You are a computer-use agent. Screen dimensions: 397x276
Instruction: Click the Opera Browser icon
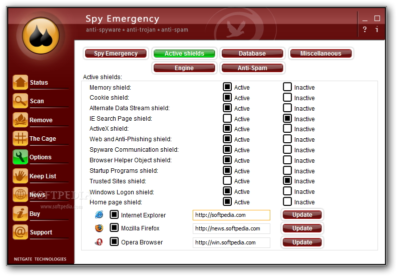[x=99, y=242]
